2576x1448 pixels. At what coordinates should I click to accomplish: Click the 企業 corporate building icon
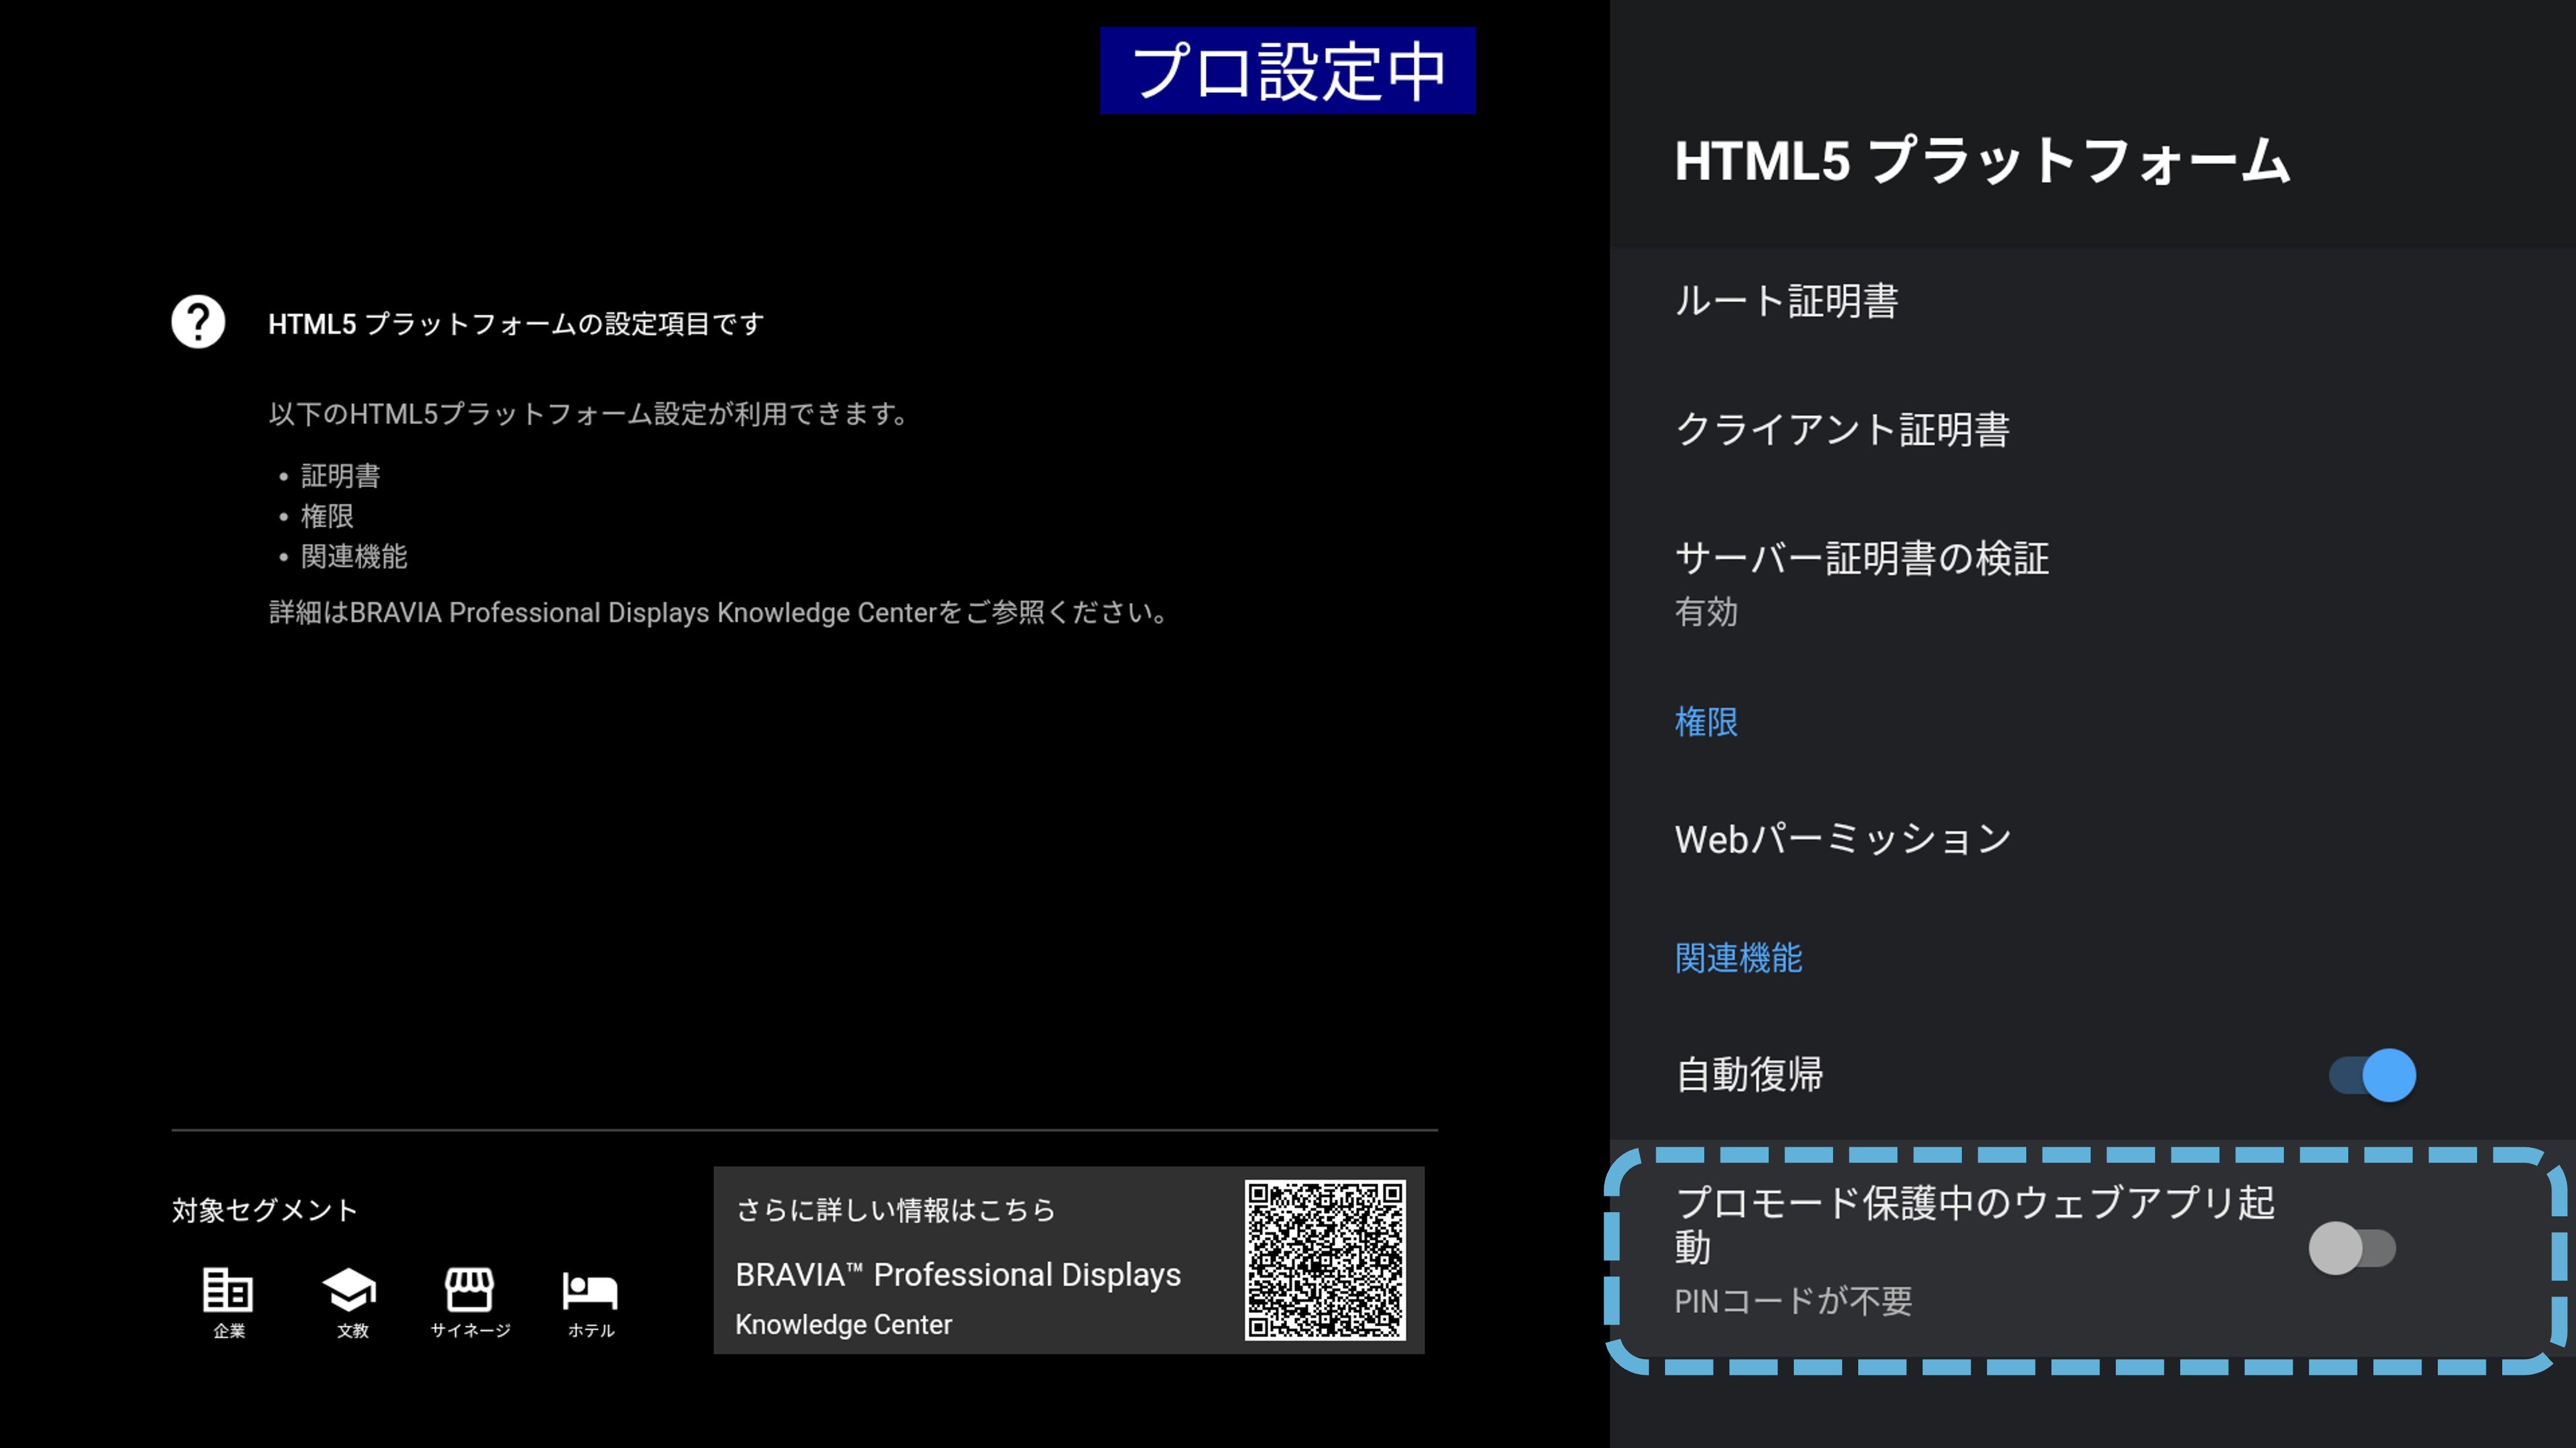click(228, 1289)
